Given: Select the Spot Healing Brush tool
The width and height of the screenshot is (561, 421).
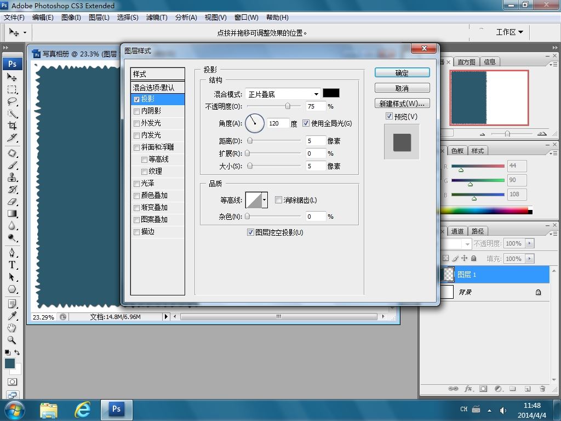Looking at the screenshot, I should click(x=12, y=153).
